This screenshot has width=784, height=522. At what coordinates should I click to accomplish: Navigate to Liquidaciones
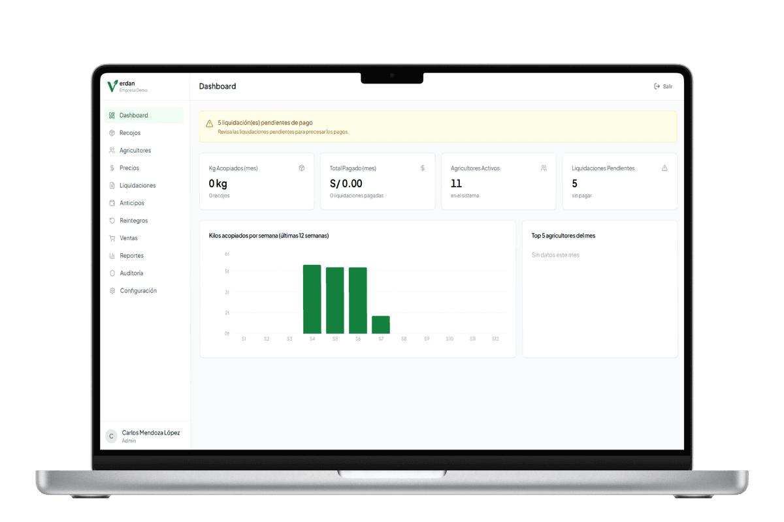144,186
